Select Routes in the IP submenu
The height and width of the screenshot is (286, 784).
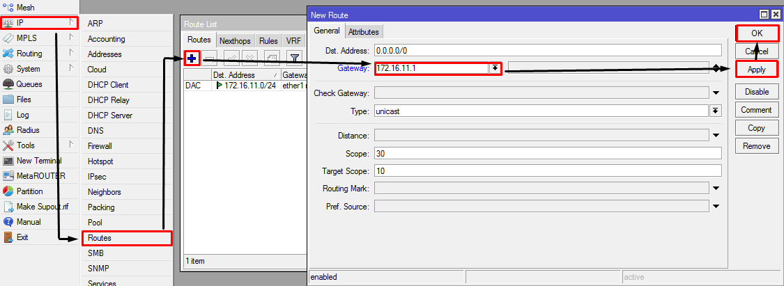pos(127,238)
